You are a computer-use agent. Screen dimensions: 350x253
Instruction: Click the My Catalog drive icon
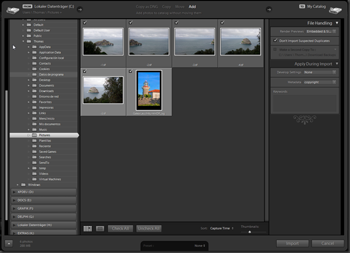(x=335, y=10)
